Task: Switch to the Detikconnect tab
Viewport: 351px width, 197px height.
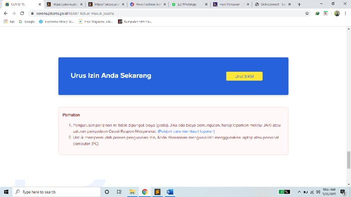Action: [x=273, y=4]
